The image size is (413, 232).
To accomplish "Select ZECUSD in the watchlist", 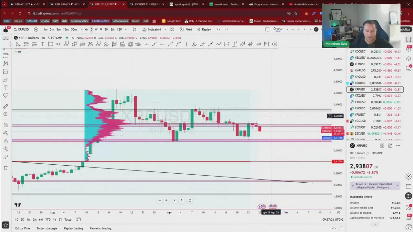I will (375, 134).
